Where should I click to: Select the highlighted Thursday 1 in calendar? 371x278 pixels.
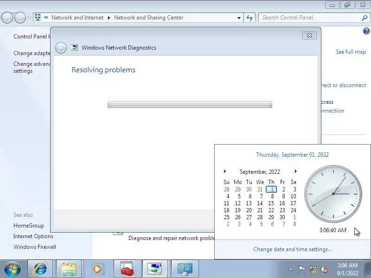coord(271,190)
